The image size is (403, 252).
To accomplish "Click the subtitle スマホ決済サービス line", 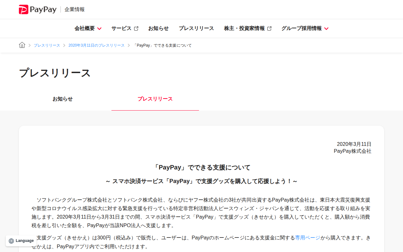I will [x=201, y=181].
